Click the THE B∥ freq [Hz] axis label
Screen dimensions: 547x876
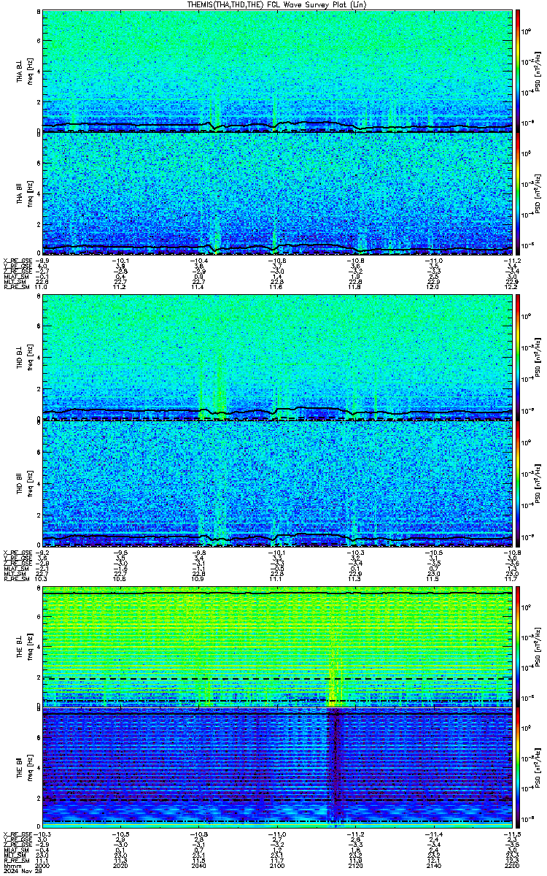pyautogui.click(x=29, y=768)
